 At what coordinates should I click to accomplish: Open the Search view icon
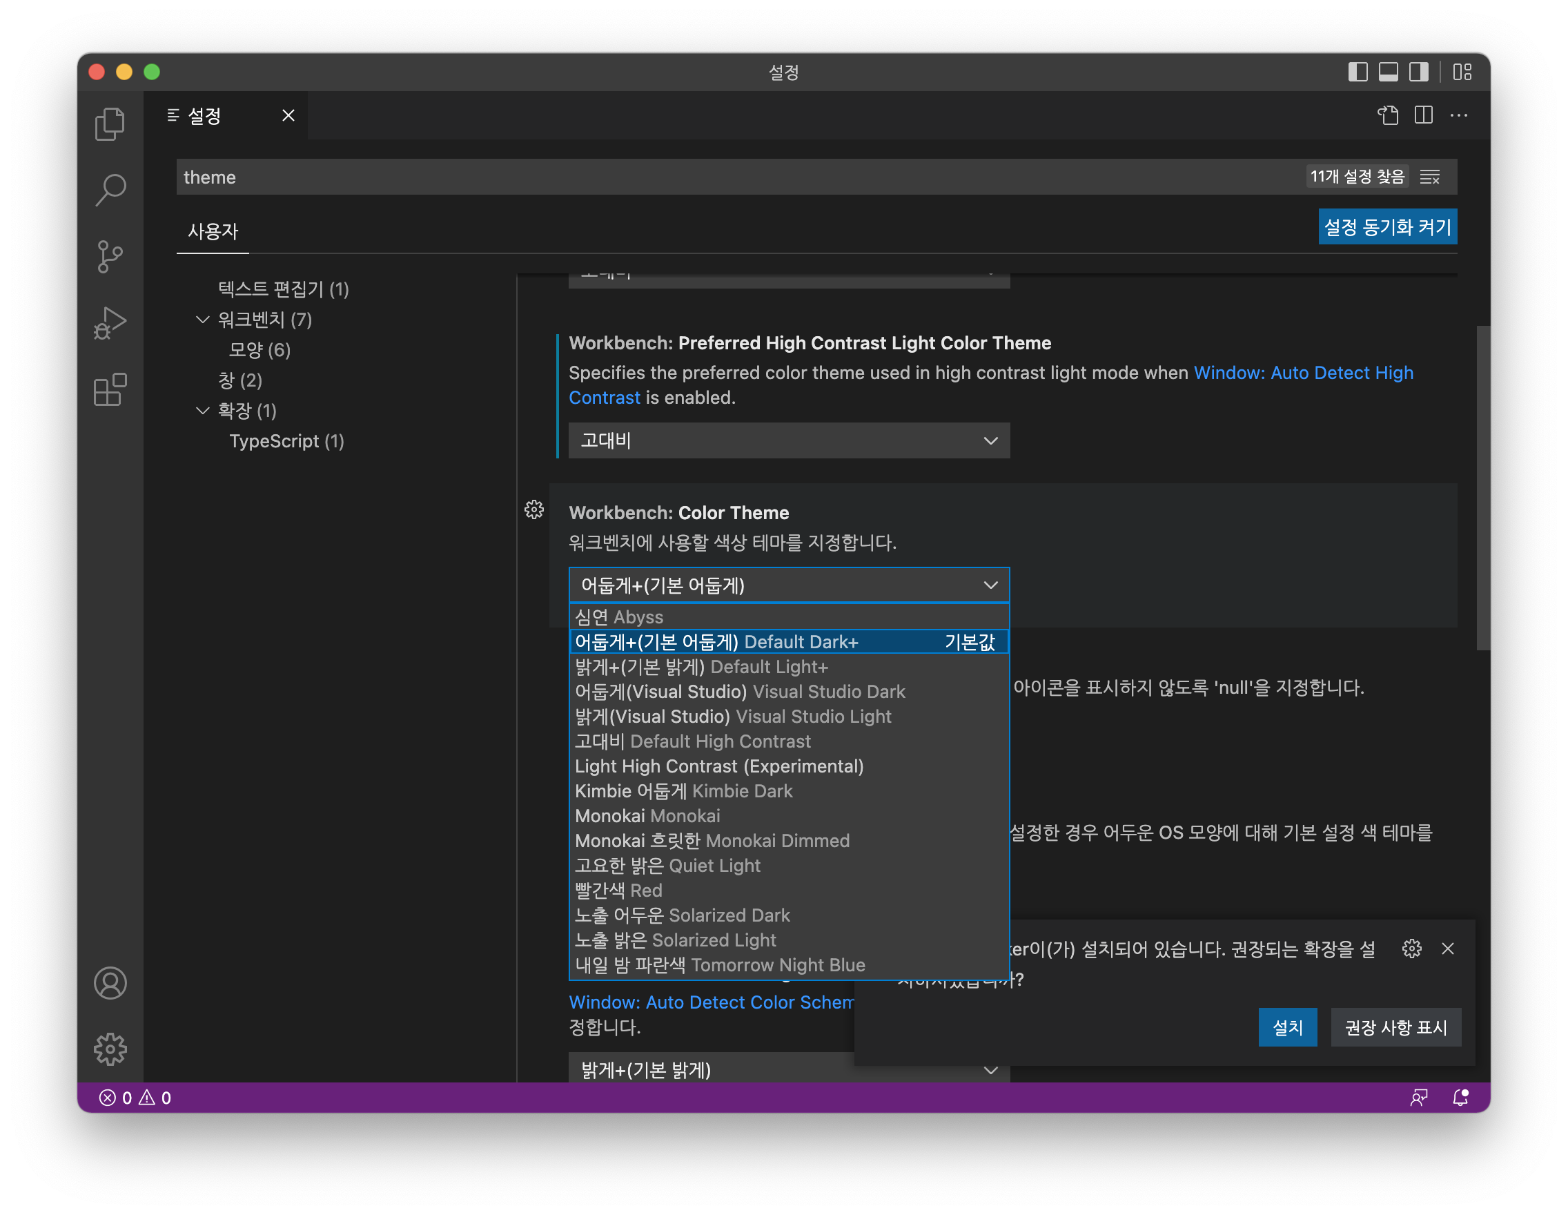110,191
